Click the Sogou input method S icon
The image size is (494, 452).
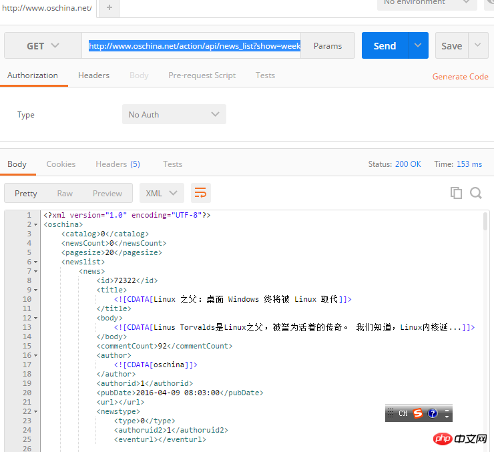click(x=418, y=413)
